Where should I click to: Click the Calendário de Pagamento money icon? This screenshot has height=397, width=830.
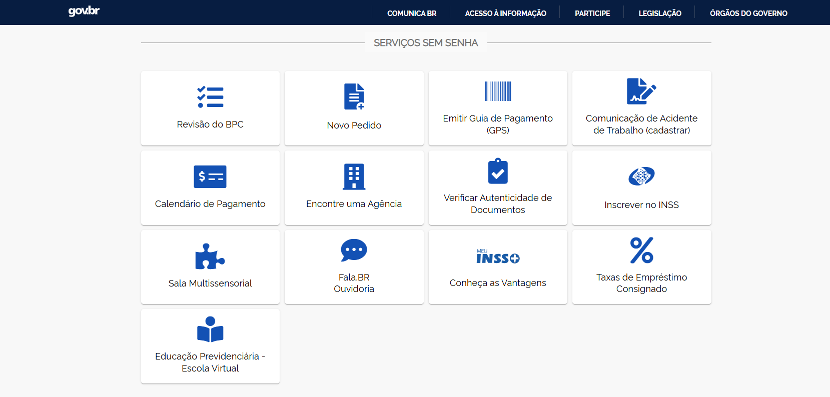[210, 176]
